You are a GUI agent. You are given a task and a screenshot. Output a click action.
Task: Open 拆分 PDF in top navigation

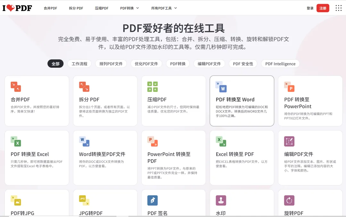coord(76,8)
